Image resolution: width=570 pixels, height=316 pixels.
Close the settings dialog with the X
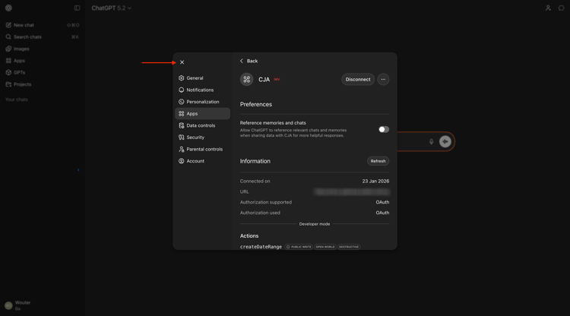[x=182, y=62]
